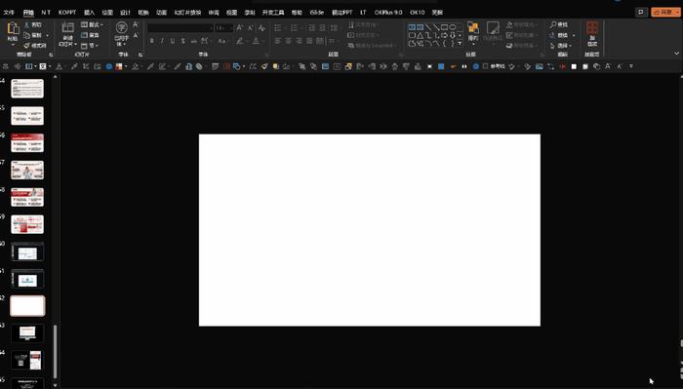683x389 pixels.
Task: Open the Change Case (Aa) dropdown
Action: pyautogui.click(x=222, y=41)
